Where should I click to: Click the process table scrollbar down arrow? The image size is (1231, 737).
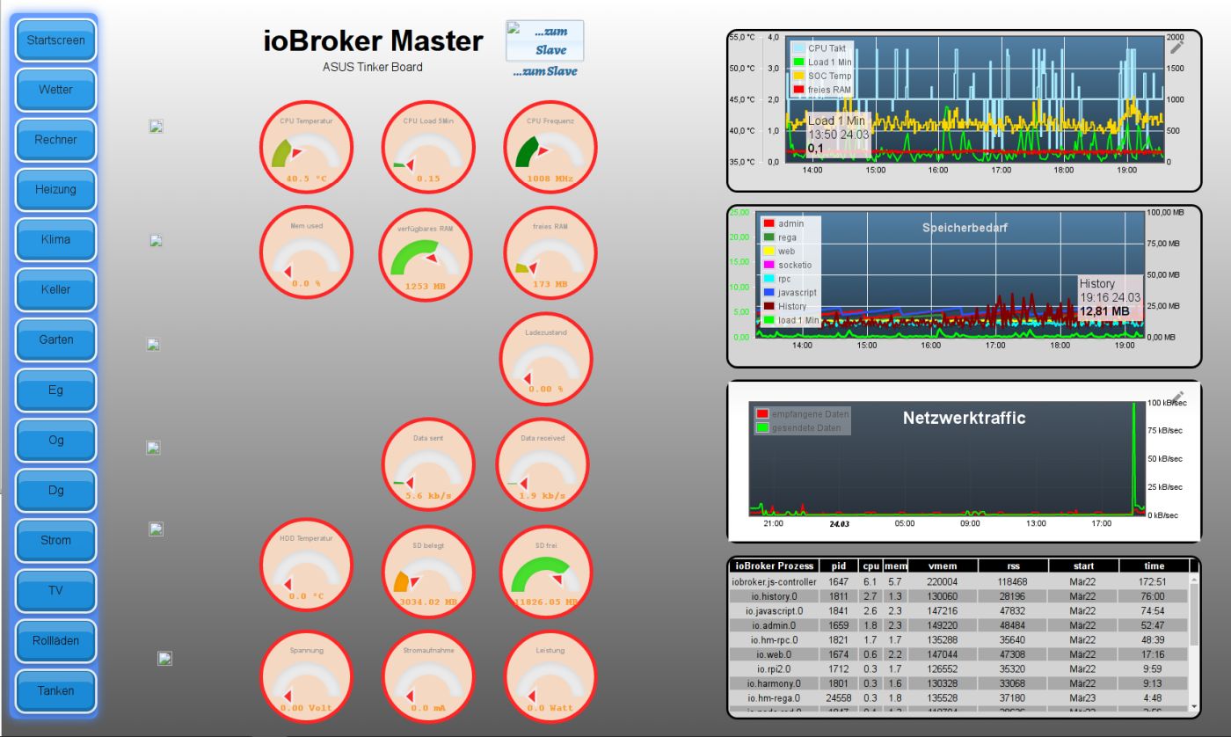click(1194, 706)
